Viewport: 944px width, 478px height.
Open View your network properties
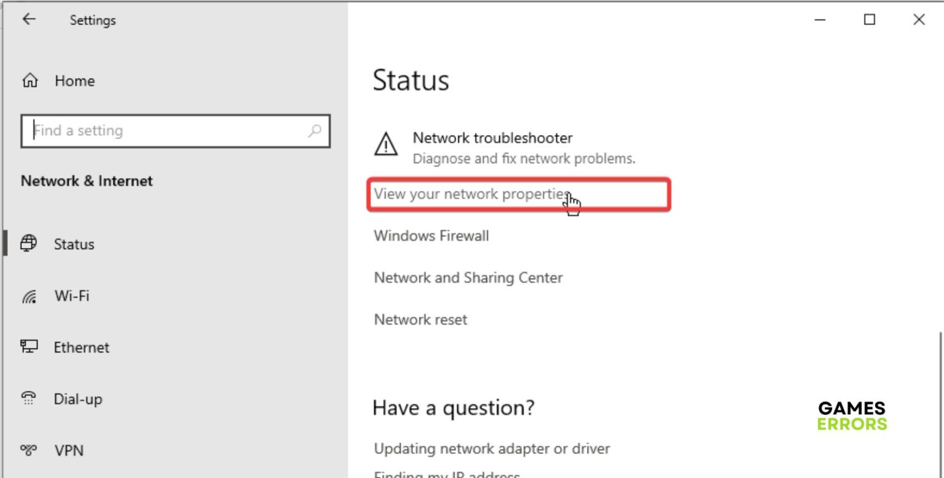point(471,194)
